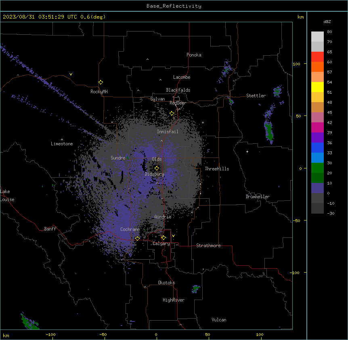Click the asterisk marker above Limestone

pyautogui.click(x=62, y=140)
